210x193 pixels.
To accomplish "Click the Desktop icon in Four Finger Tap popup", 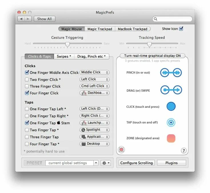I will pyautogui.click(x=83, y=144).
